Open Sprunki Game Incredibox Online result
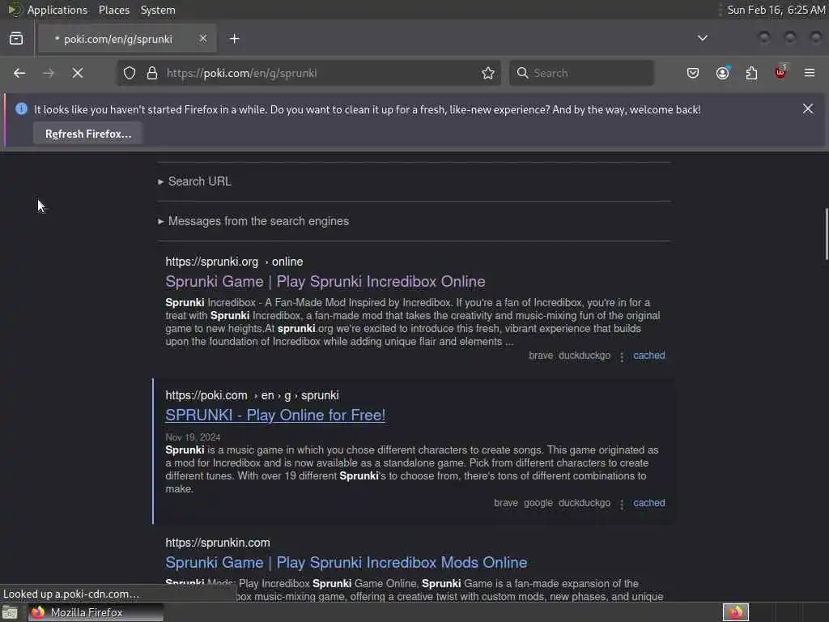Screen dimensions: 829x622 click(325, 281)
